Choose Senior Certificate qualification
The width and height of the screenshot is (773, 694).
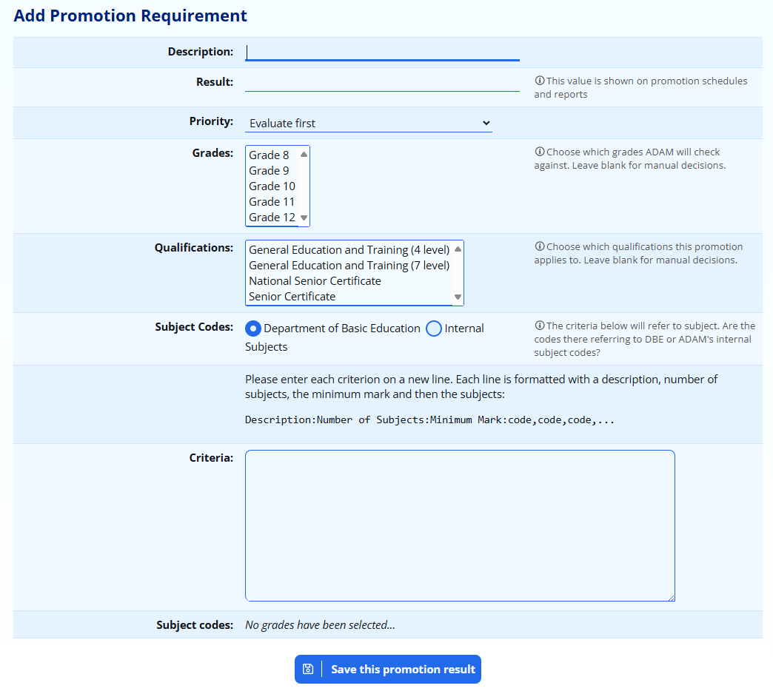[292, 297]
